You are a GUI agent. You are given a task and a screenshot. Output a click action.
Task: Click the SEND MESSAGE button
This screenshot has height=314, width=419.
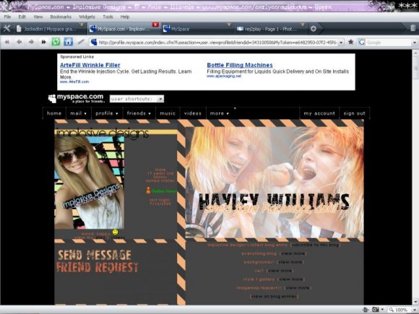[x=95, y=255]
